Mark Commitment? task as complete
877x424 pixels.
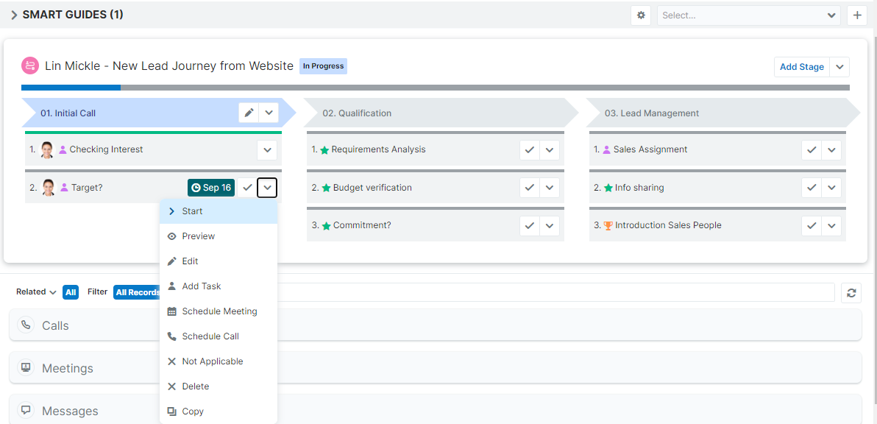tap(529, 225)
